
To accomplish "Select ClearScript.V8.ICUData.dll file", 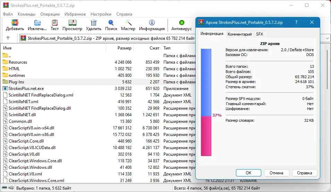I will tap(32, 148).
